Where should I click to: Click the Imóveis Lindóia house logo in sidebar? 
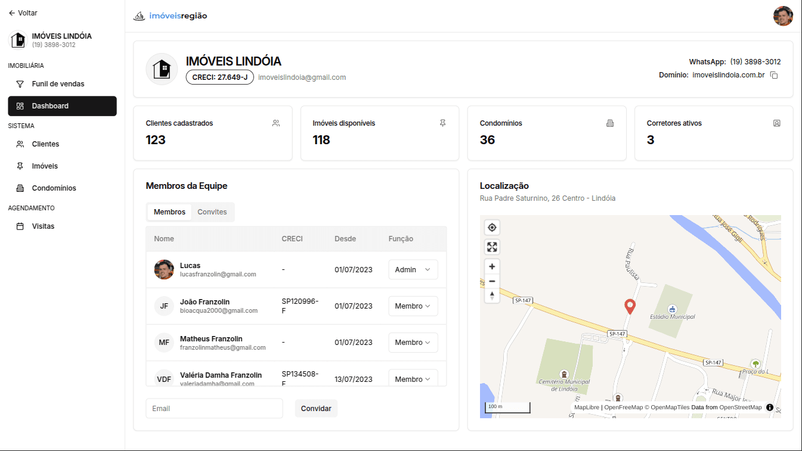point(18,40)
